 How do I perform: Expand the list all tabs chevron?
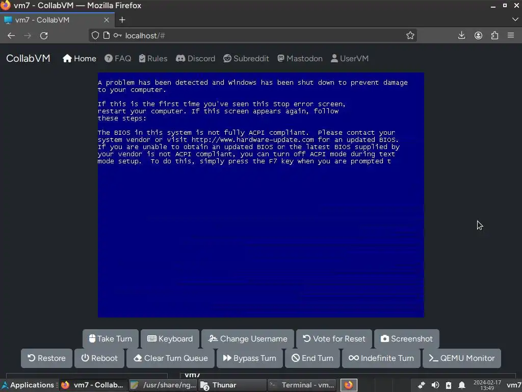click(515, 20)
